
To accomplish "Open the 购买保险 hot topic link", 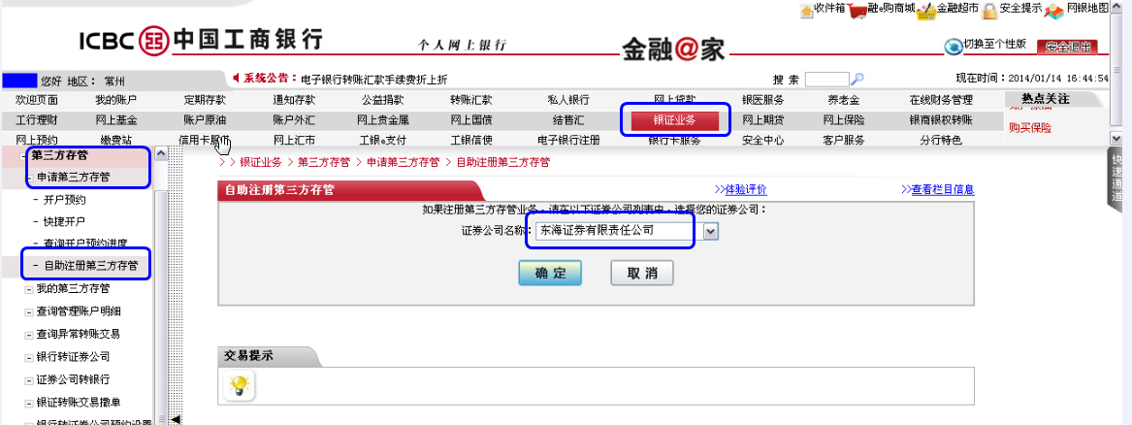I will [1030, 128].
